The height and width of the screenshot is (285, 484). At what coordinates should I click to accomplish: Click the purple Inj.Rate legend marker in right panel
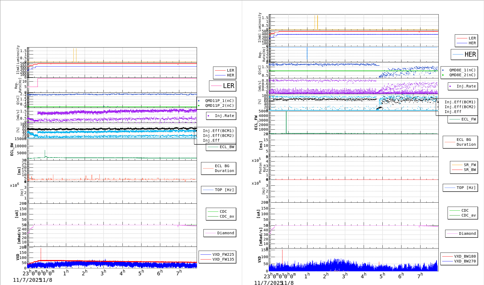450,86
